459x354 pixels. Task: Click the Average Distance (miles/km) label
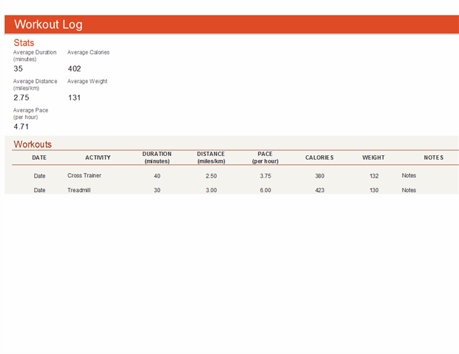coord(35,84)
